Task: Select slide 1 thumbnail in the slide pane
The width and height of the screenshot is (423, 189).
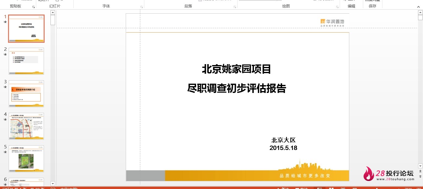Action: click(x=26, y=29)
